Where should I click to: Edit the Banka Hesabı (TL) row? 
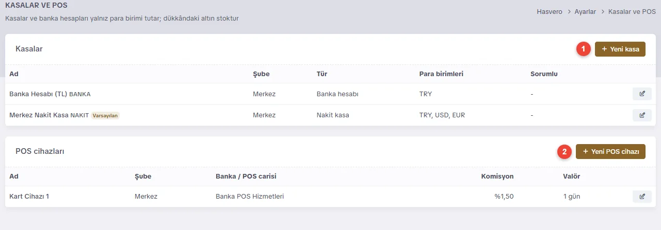coord(642,94)
